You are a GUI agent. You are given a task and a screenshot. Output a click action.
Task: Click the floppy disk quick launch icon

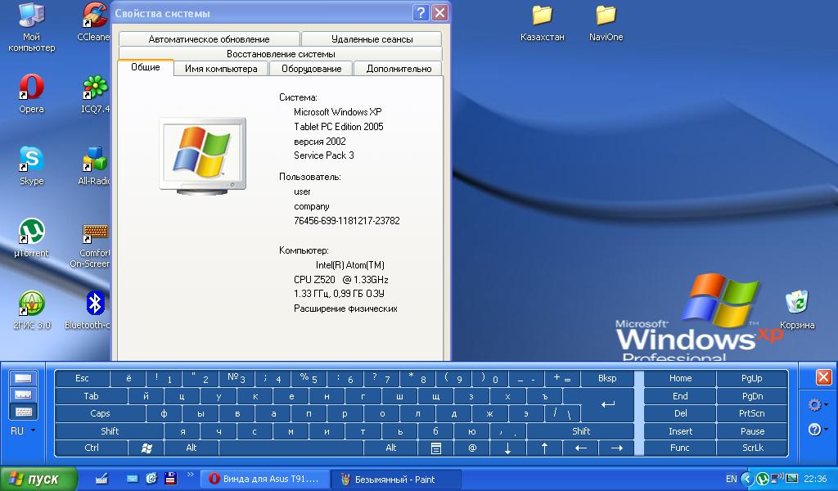click(170, 479)
